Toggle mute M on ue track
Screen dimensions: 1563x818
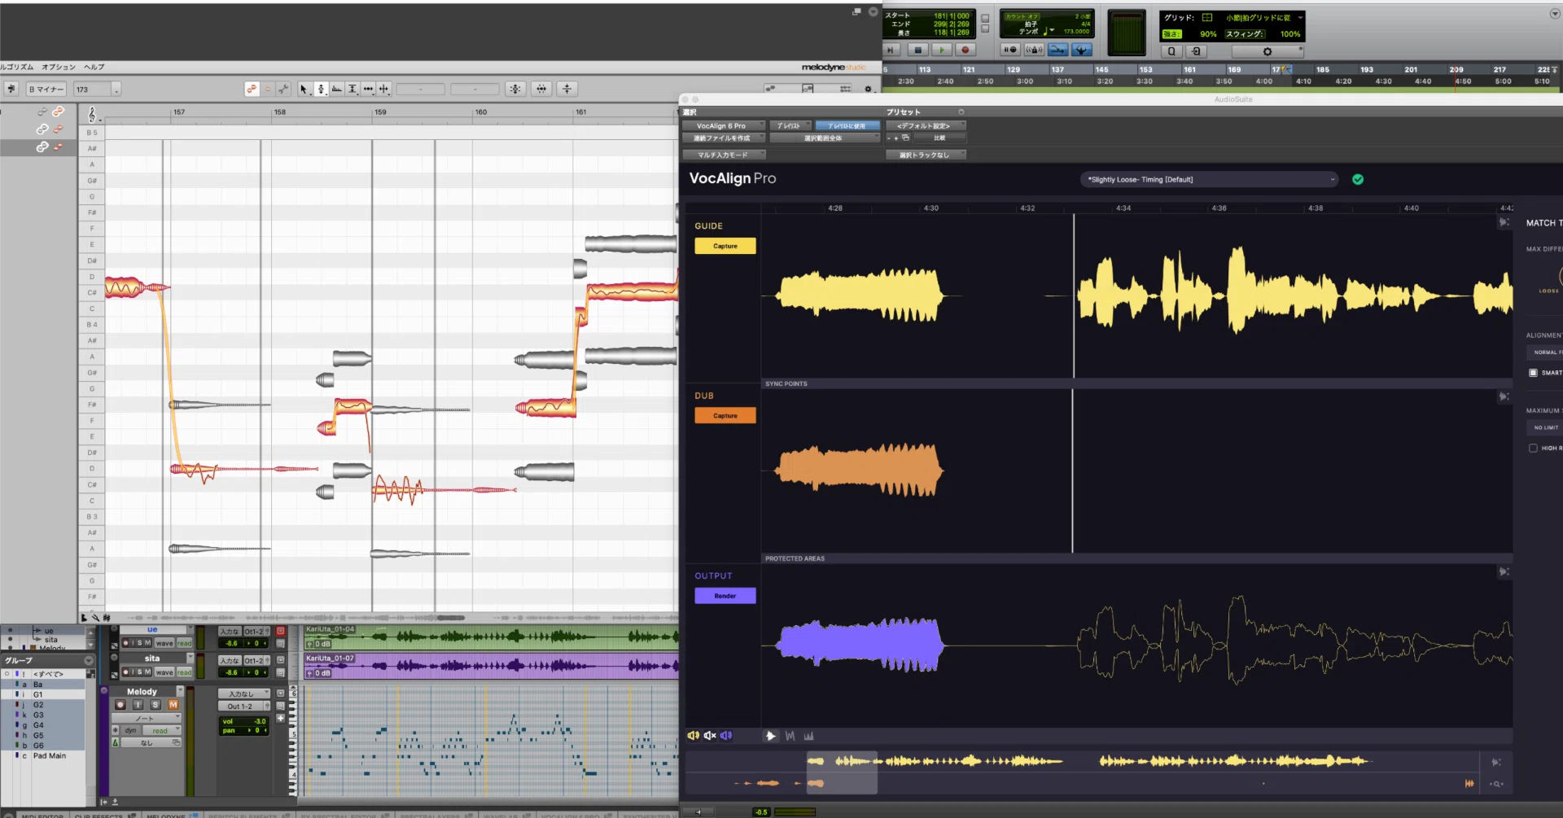(x=147, y=643)
